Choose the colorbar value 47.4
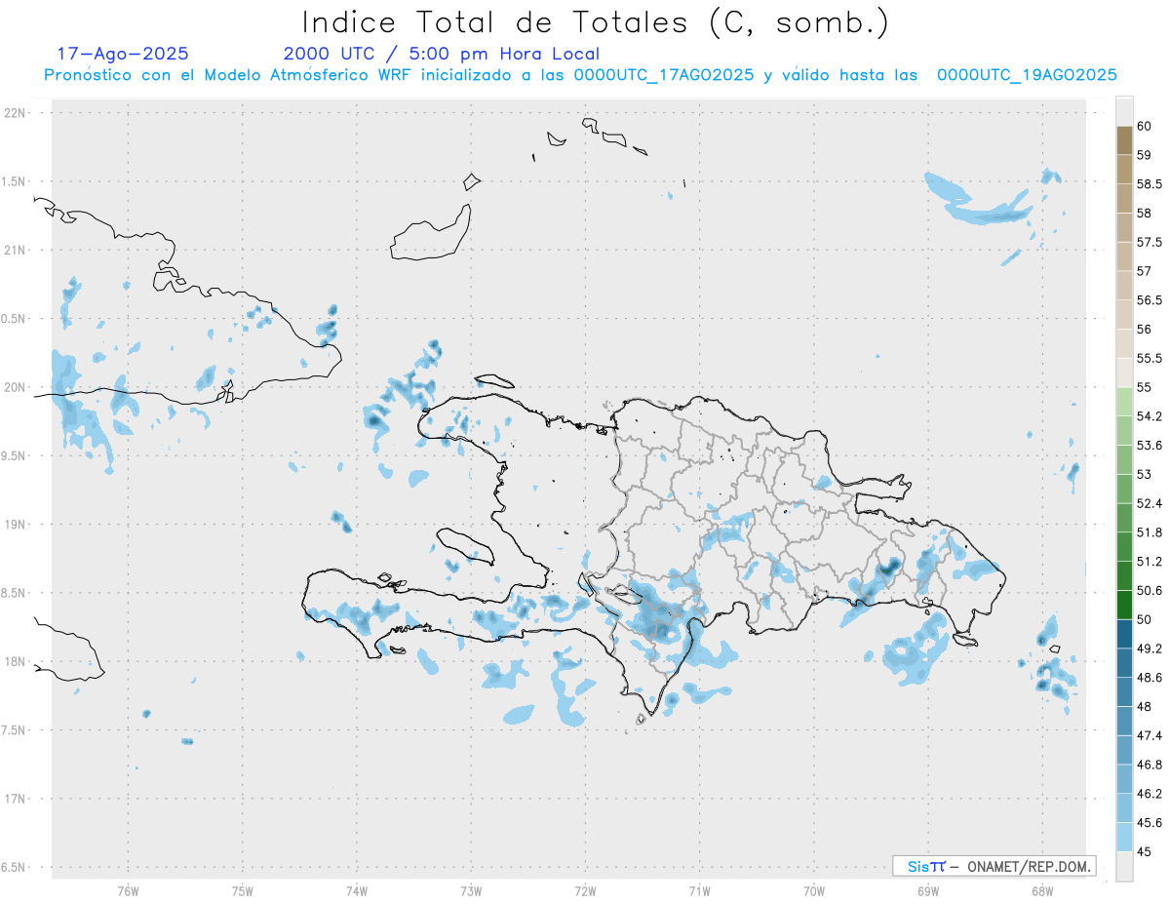The width and height of the screenshot is (1170, 904). [x=1150, y=735]
